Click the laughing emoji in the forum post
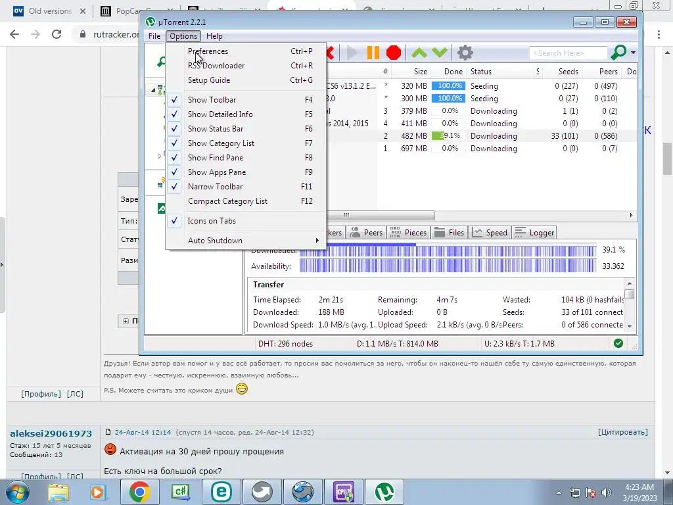 242,389
